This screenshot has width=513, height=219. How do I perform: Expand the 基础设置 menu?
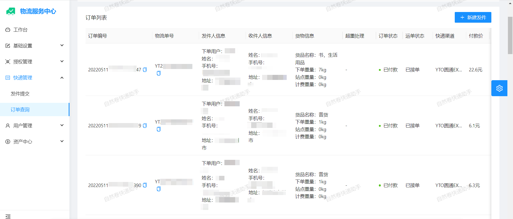click(35, 46)
